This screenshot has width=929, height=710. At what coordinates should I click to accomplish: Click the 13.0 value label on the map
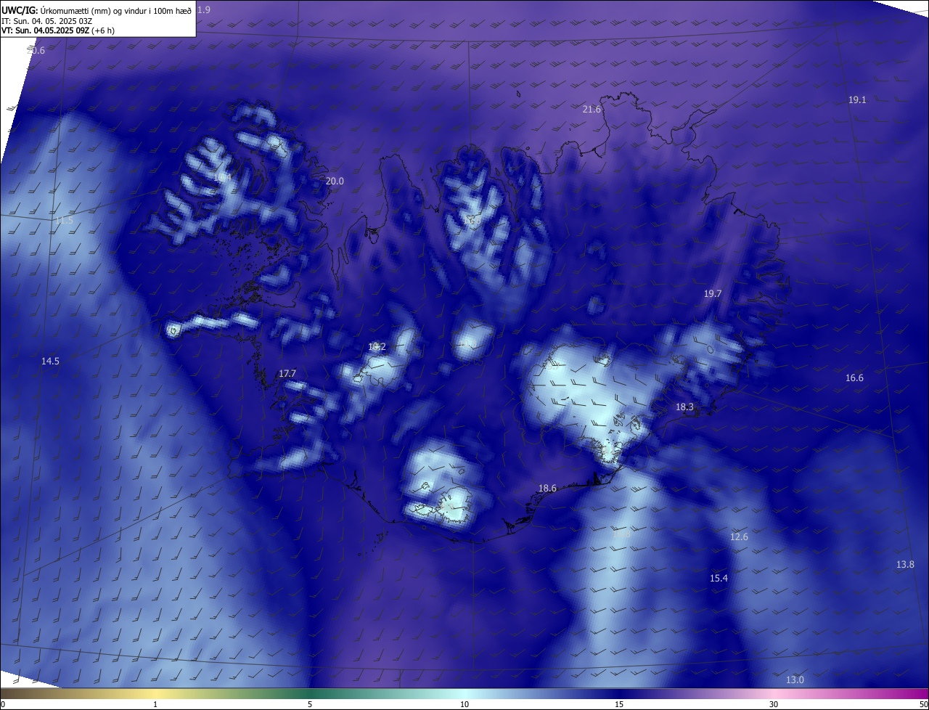pos(795,680)
